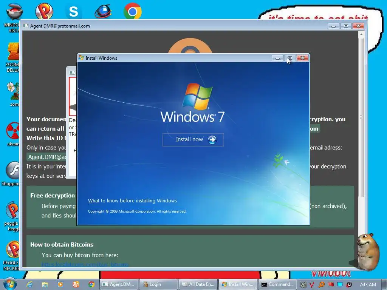Switch to Agent.DM... taskbar window
Image resolution: width=387 pixels, height=290 pixels.
point(119,284)
